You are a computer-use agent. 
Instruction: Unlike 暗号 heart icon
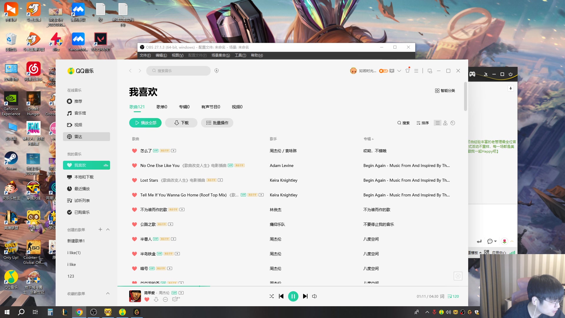pos(134,269)
